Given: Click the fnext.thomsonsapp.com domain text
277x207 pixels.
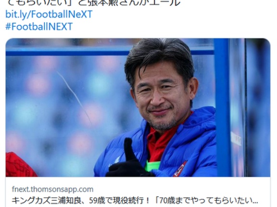Looking at the screenshot, I should click(x=52, y=189).
